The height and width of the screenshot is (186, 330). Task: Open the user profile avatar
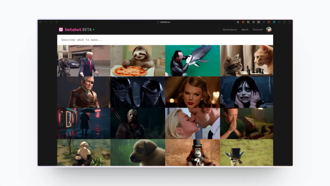point(269,29)
